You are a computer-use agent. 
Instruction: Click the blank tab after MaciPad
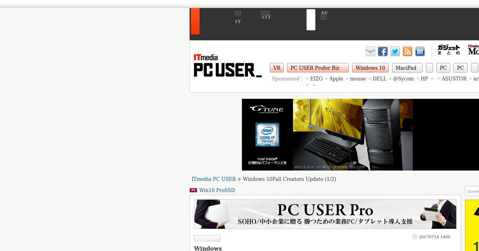click(430, 68)
